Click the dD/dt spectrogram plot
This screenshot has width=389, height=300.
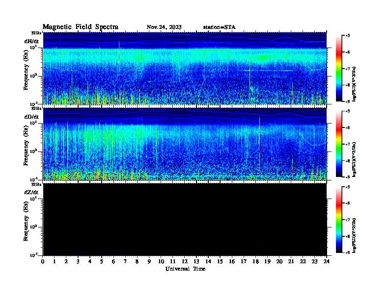coord(185,144)
